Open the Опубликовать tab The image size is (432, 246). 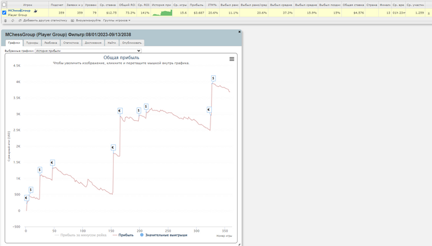(x=131, y=43)
